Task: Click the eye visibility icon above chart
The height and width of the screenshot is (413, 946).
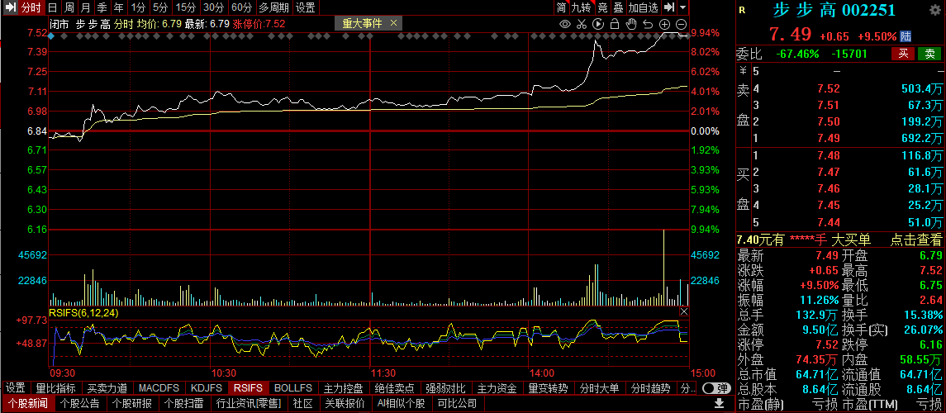Action: [x=564, y=24]
